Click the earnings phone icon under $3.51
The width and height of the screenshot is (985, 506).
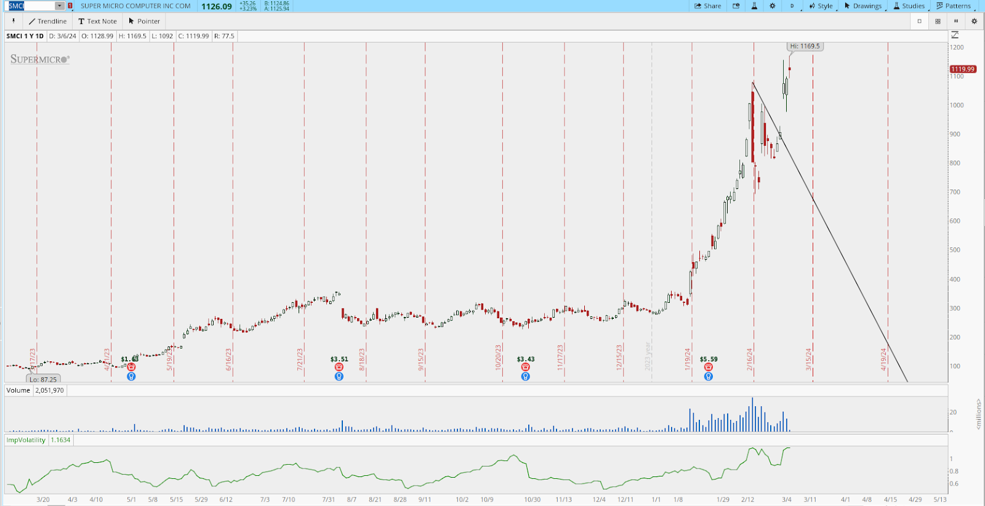click(339, 367)
